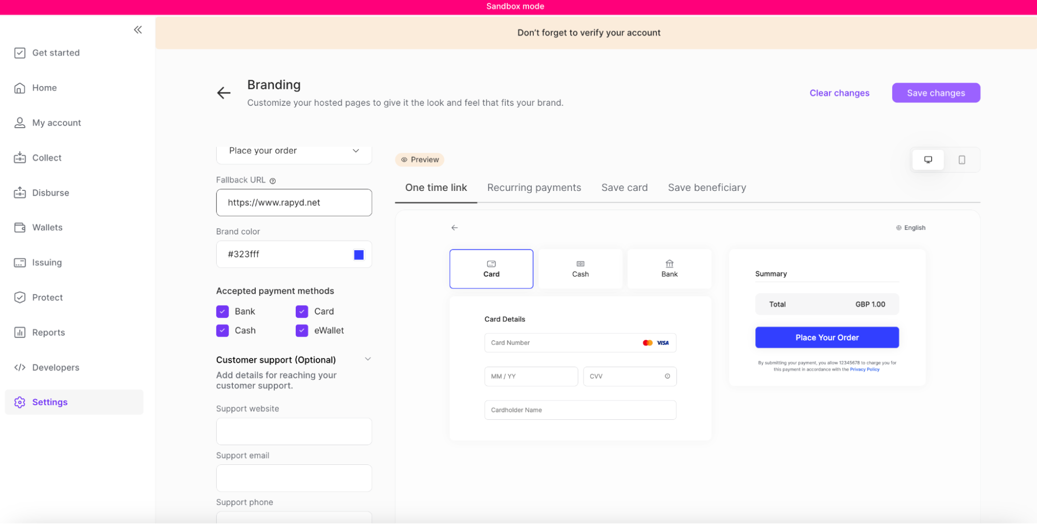Screen dimensions: 1037x524
Task: Collapse the left navigation sidebar
Action: pyautogui.click(x=137, y=30)
